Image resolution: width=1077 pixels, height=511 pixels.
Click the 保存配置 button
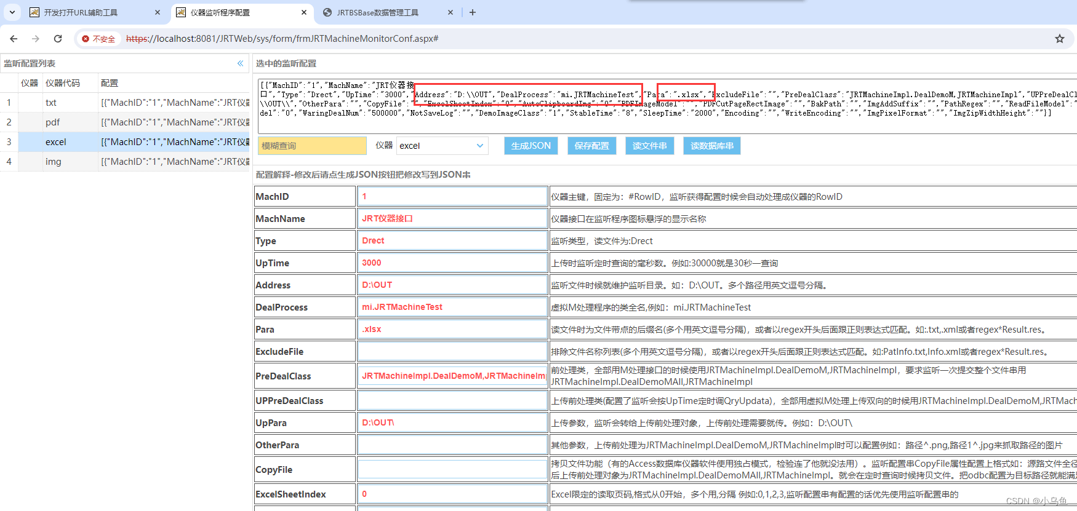tap(591, 146)
